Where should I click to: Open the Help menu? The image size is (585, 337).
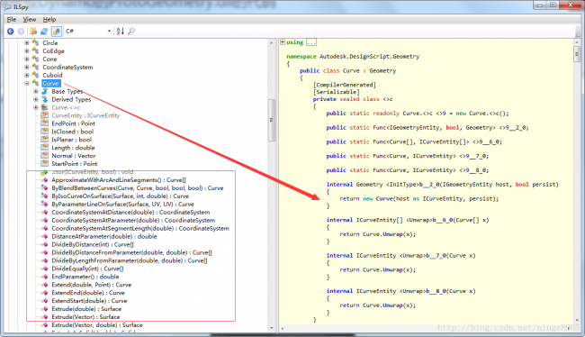click(49, 20)
